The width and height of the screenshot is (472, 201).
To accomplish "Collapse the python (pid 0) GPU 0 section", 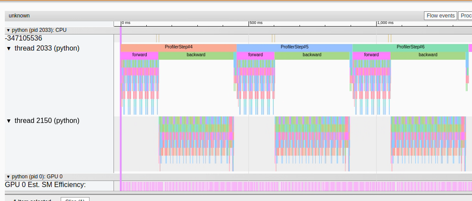I will [x=8, y=177].
